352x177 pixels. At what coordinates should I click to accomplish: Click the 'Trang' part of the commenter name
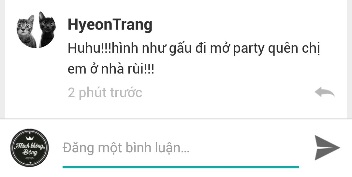(132, 25)
